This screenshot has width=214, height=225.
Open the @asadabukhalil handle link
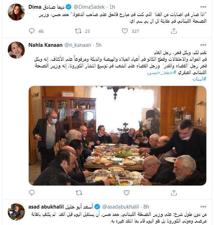[x=120, y=207]
